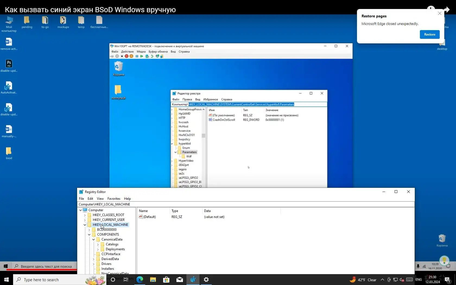
Task: Open the Избранное menu in Редактор реестра
Action: pyautogui.click(x=211, y=99)
